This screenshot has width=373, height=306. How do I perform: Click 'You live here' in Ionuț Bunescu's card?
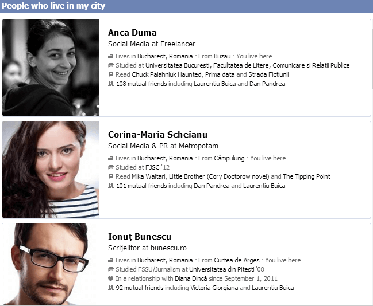click(283, 260)
